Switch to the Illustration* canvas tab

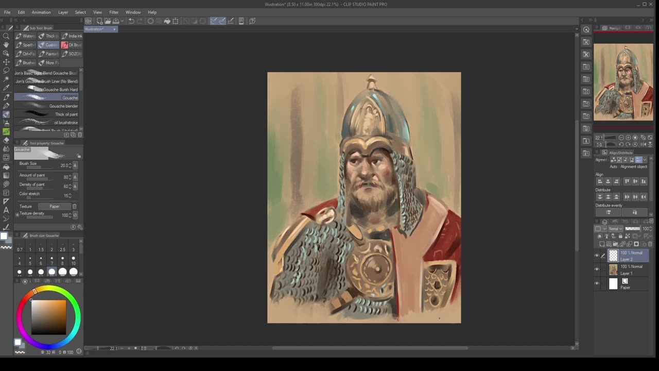click(100, 29)
